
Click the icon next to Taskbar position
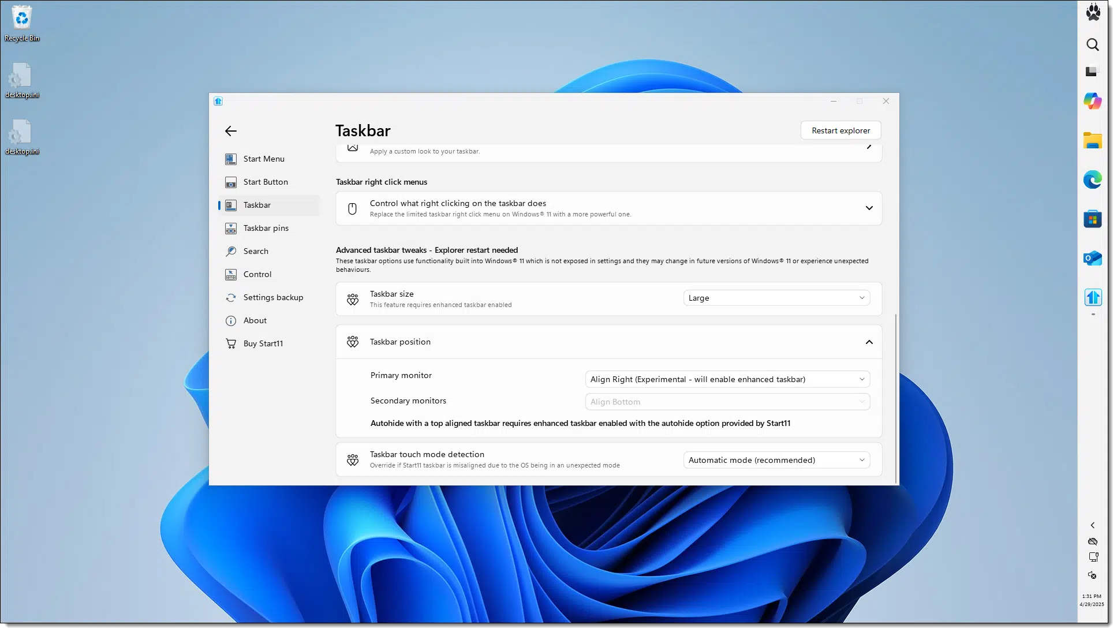point(352,342)
